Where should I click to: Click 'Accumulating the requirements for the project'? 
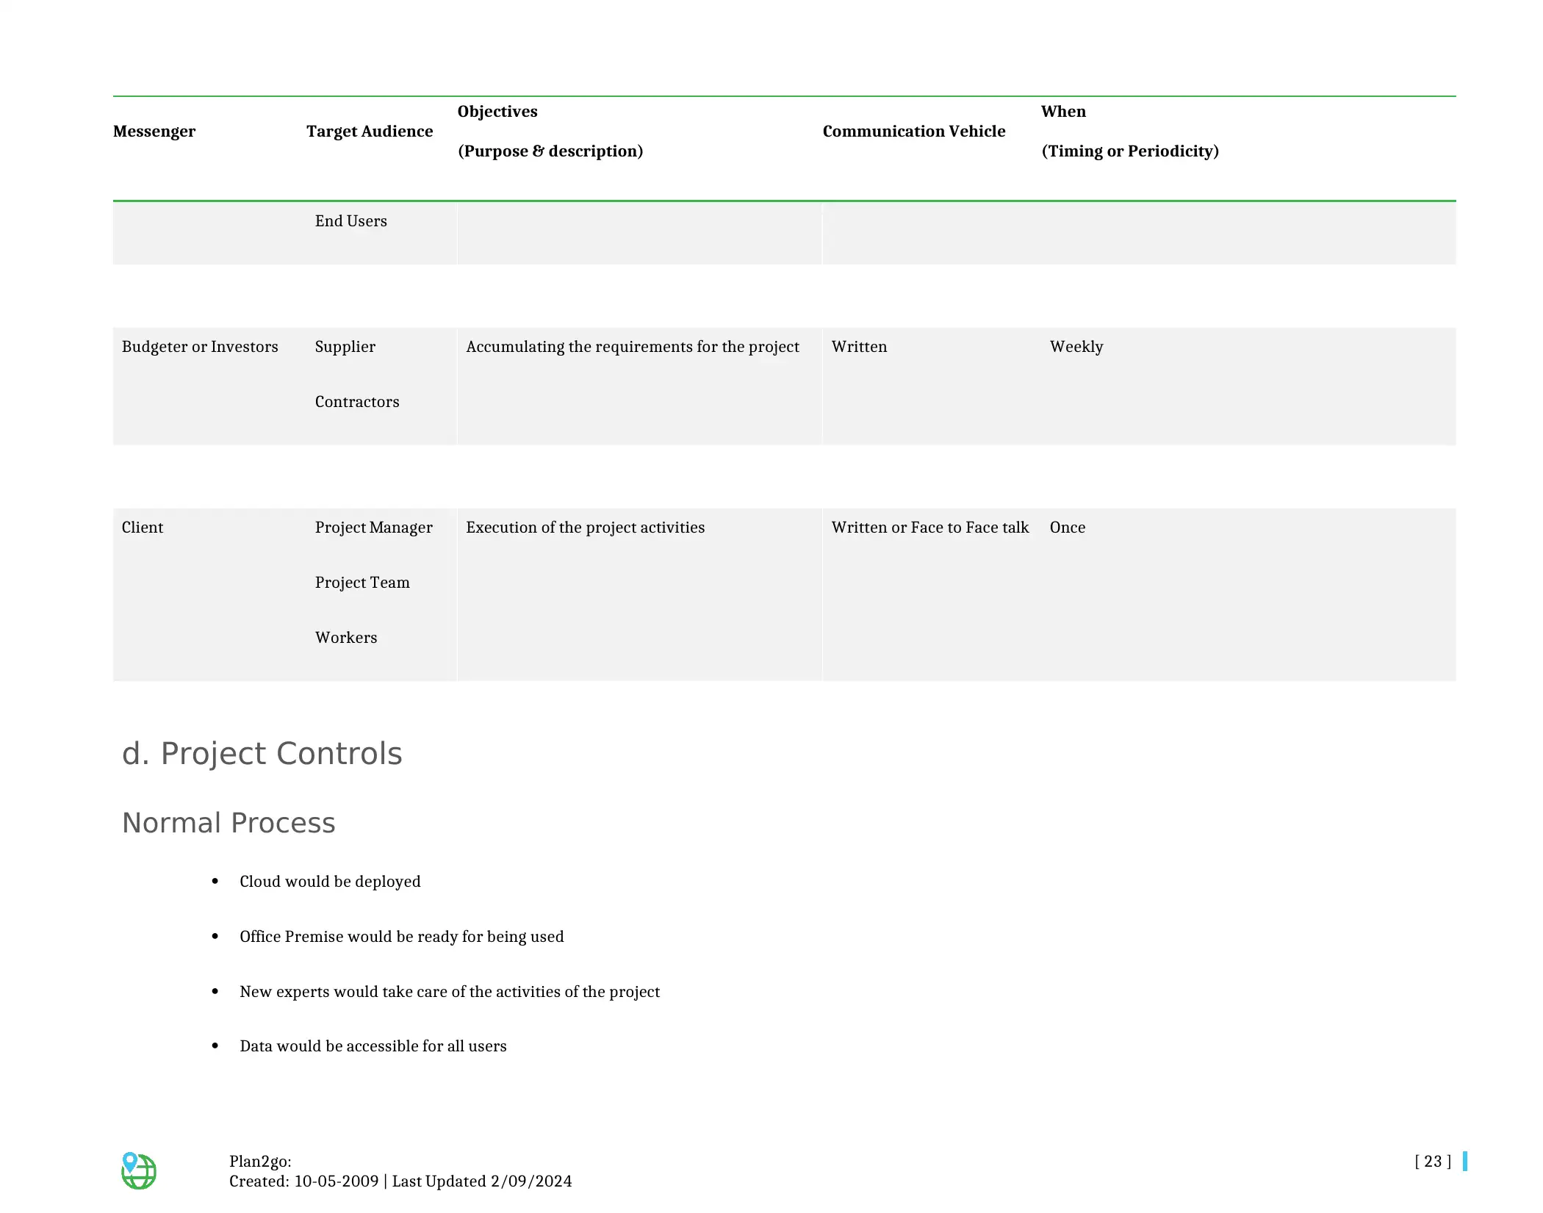(x=633, y=347)
